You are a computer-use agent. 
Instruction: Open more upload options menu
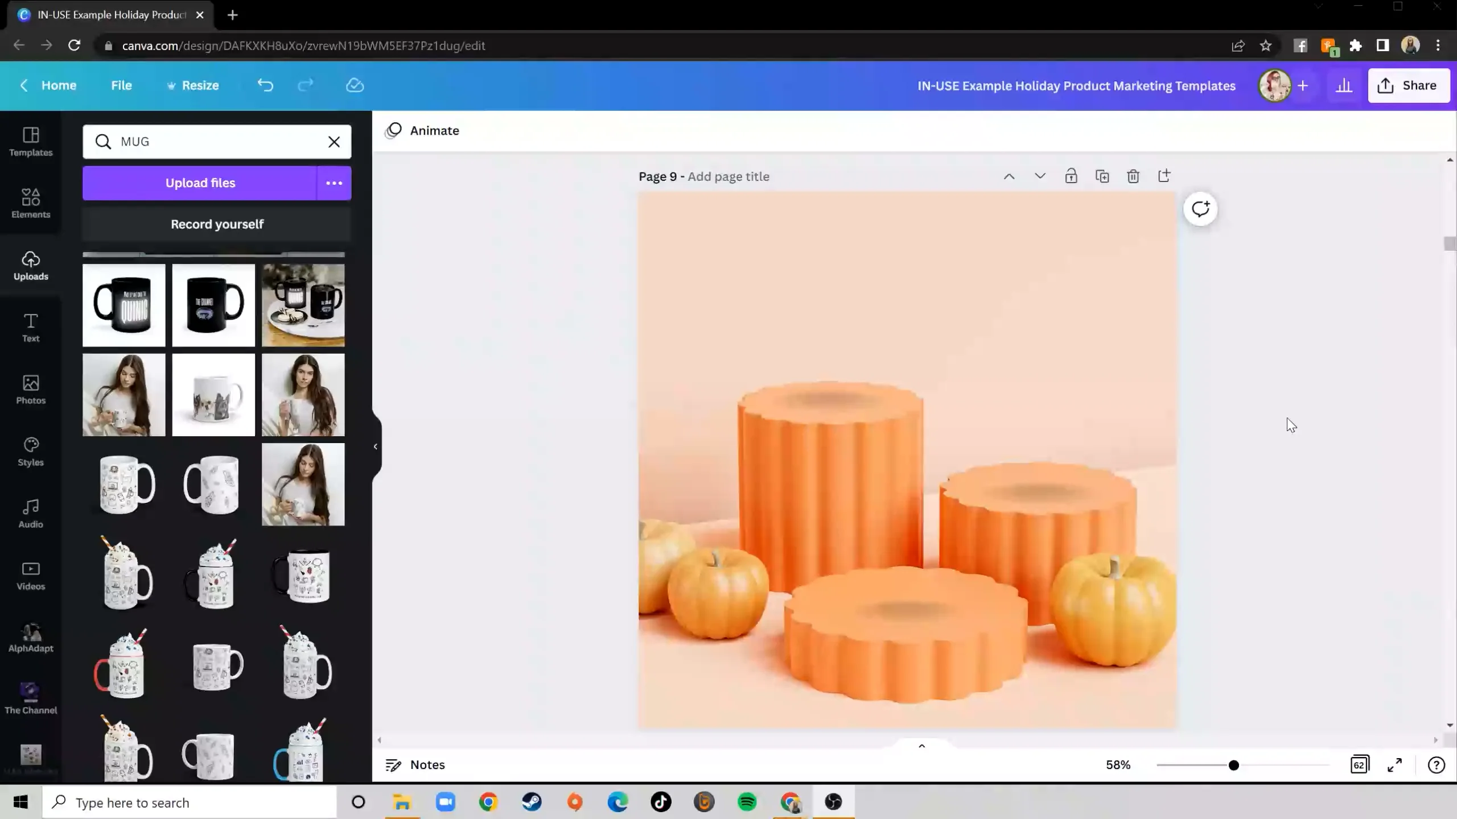point(334,183)
